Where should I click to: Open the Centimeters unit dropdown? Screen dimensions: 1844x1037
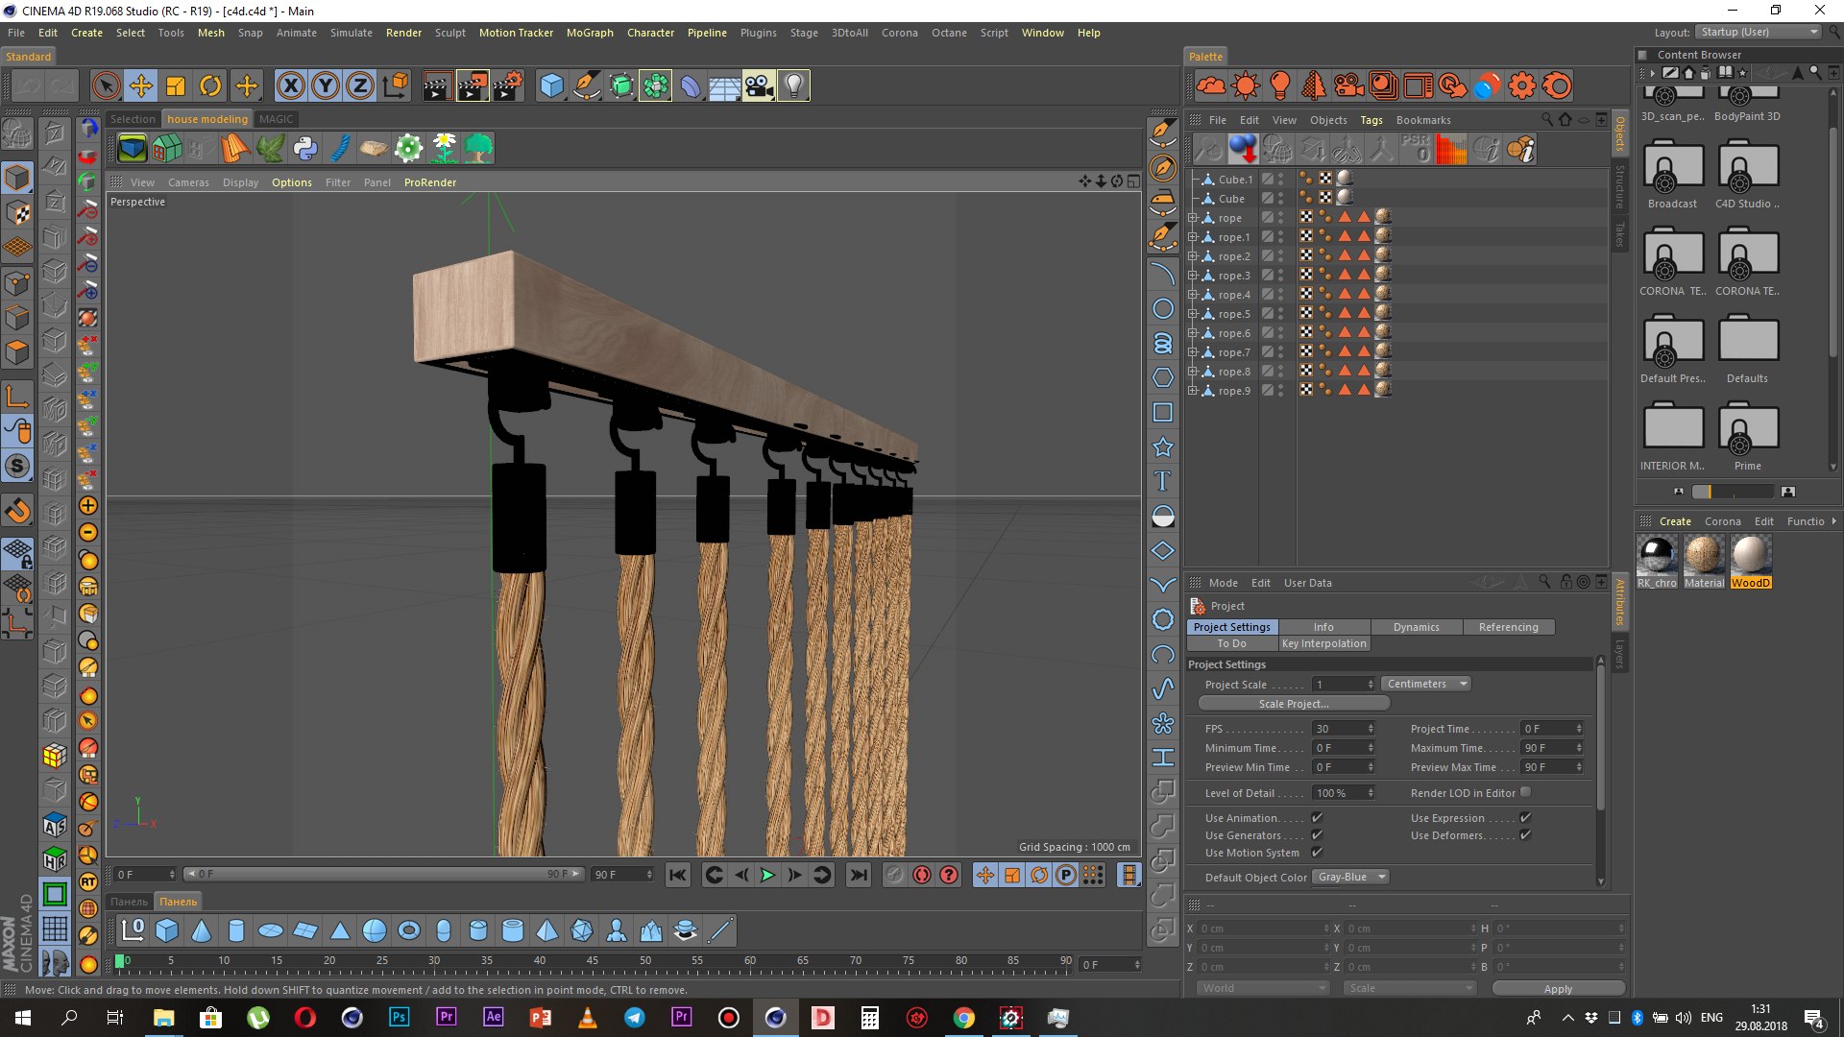[x=1426, y=684]
